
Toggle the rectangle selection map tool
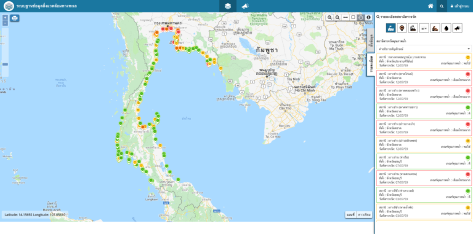tap(353, 17)
